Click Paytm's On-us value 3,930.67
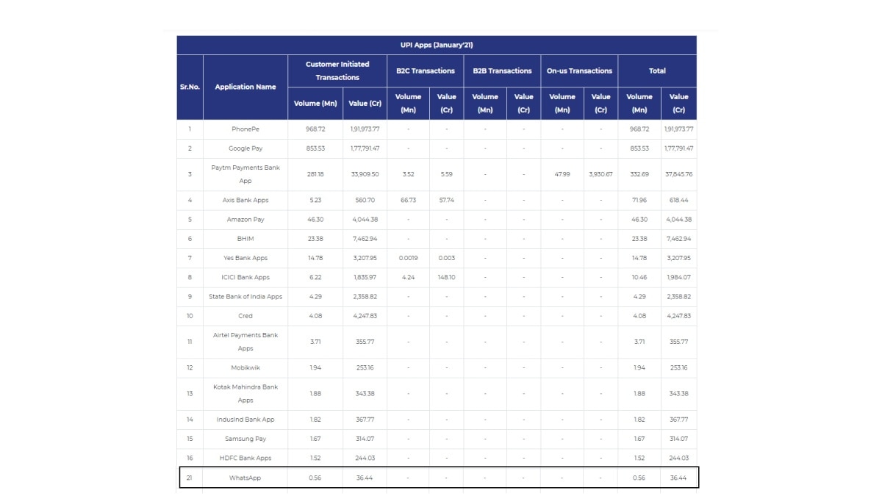 click(x=600, y=174)
